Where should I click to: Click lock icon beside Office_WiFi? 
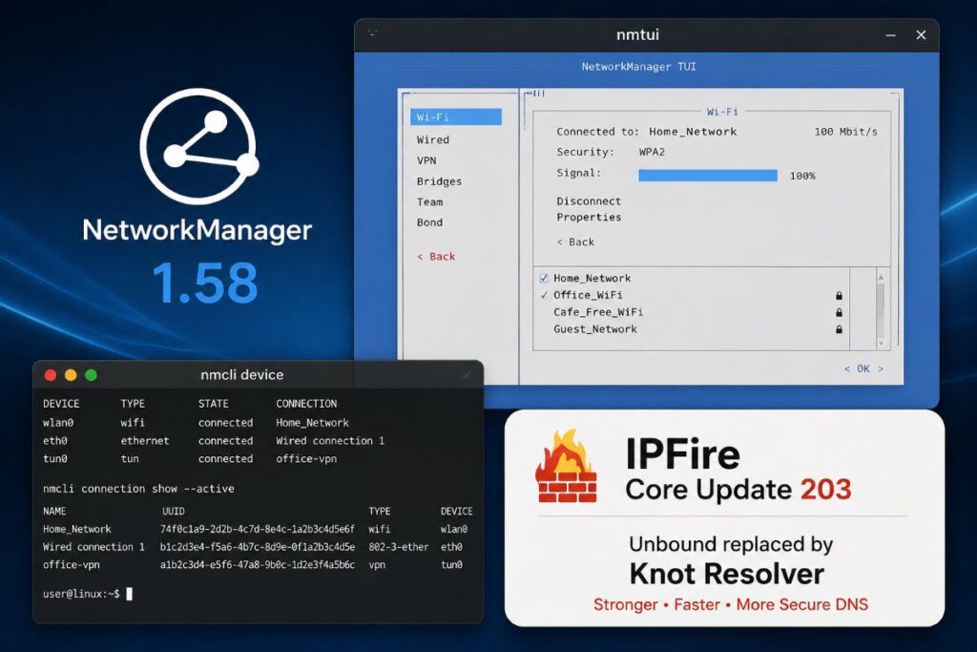(x=839, y=296)
